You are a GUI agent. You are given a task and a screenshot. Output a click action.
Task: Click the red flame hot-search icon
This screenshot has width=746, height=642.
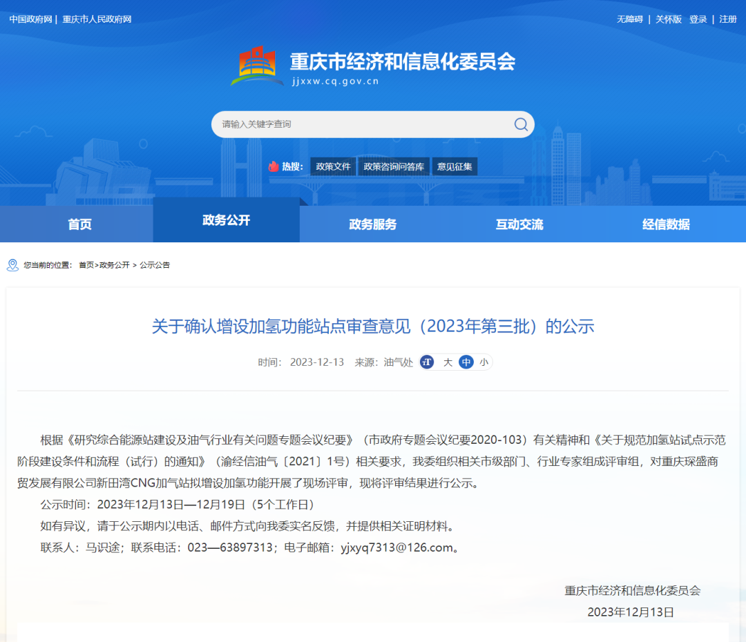pos(274,166)
